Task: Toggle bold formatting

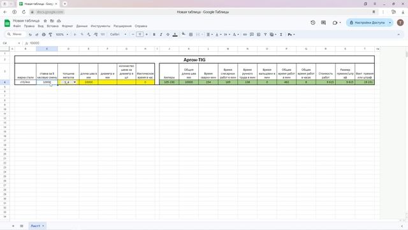Action: pos(154,34)
